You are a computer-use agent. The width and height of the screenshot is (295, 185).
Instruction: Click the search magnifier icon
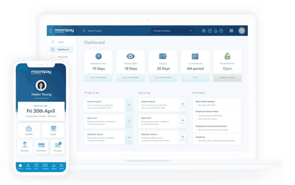[84, 31]
